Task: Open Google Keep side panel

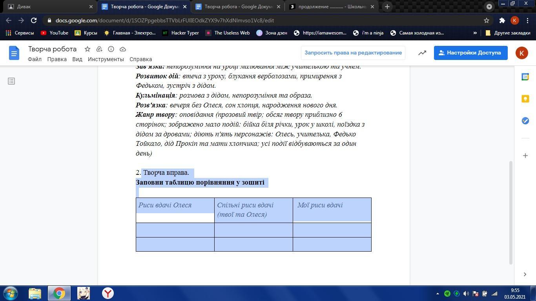Action: [525, 99]
